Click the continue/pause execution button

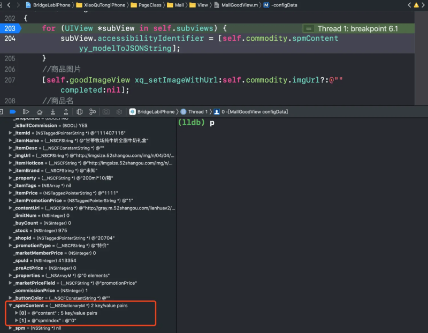pos(25,112)
